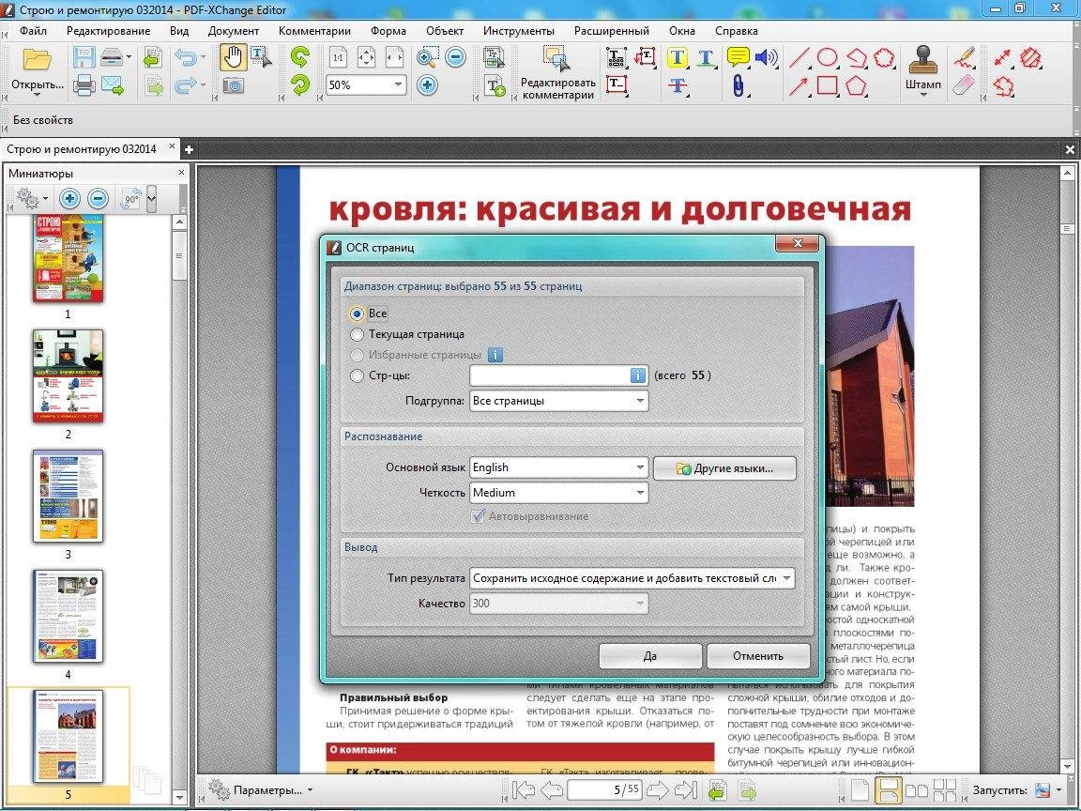
Task: Select the Select Text tool
Action: [x=261, y=57]
